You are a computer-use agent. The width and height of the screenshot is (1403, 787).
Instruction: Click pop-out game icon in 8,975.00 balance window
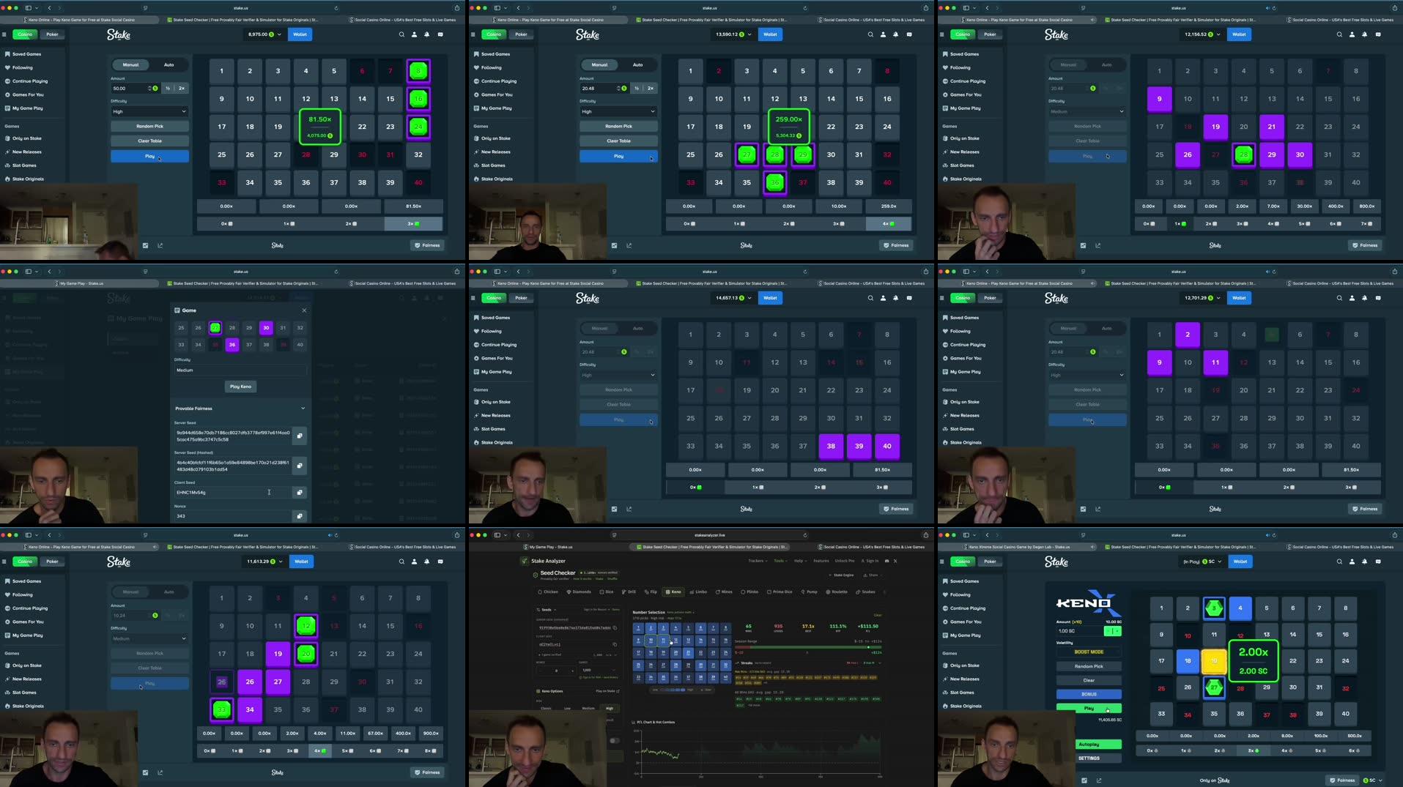160,245
